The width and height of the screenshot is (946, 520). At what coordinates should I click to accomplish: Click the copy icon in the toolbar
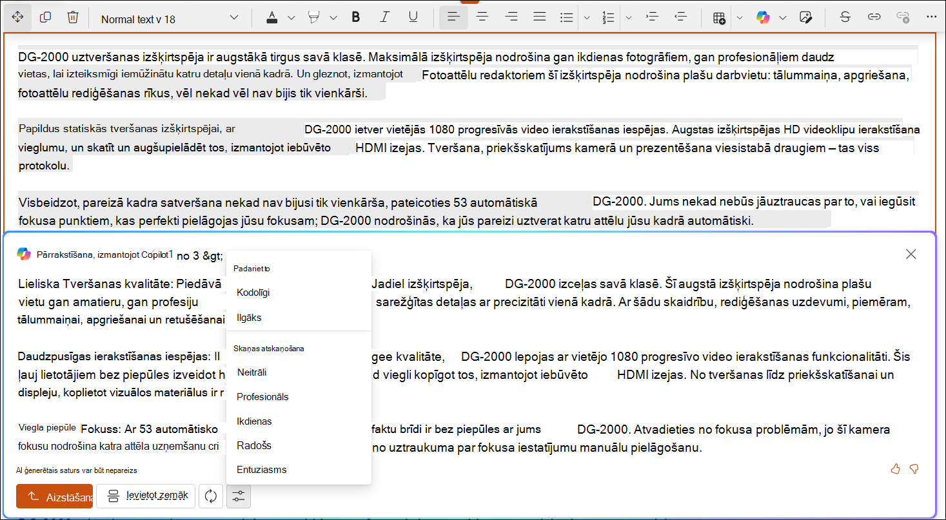(45, 17)
